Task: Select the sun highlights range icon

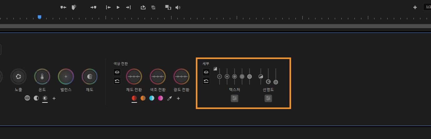Action: tap(45, 98)
